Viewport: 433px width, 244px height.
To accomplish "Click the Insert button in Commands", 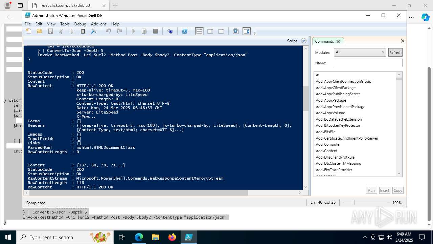I will tap(385, 190).
